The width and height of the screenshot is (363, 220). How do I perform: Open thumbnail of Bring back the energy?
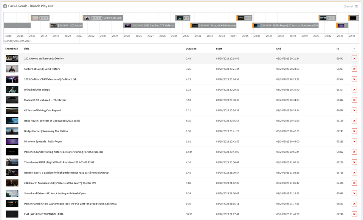click(x=12, y=90)
